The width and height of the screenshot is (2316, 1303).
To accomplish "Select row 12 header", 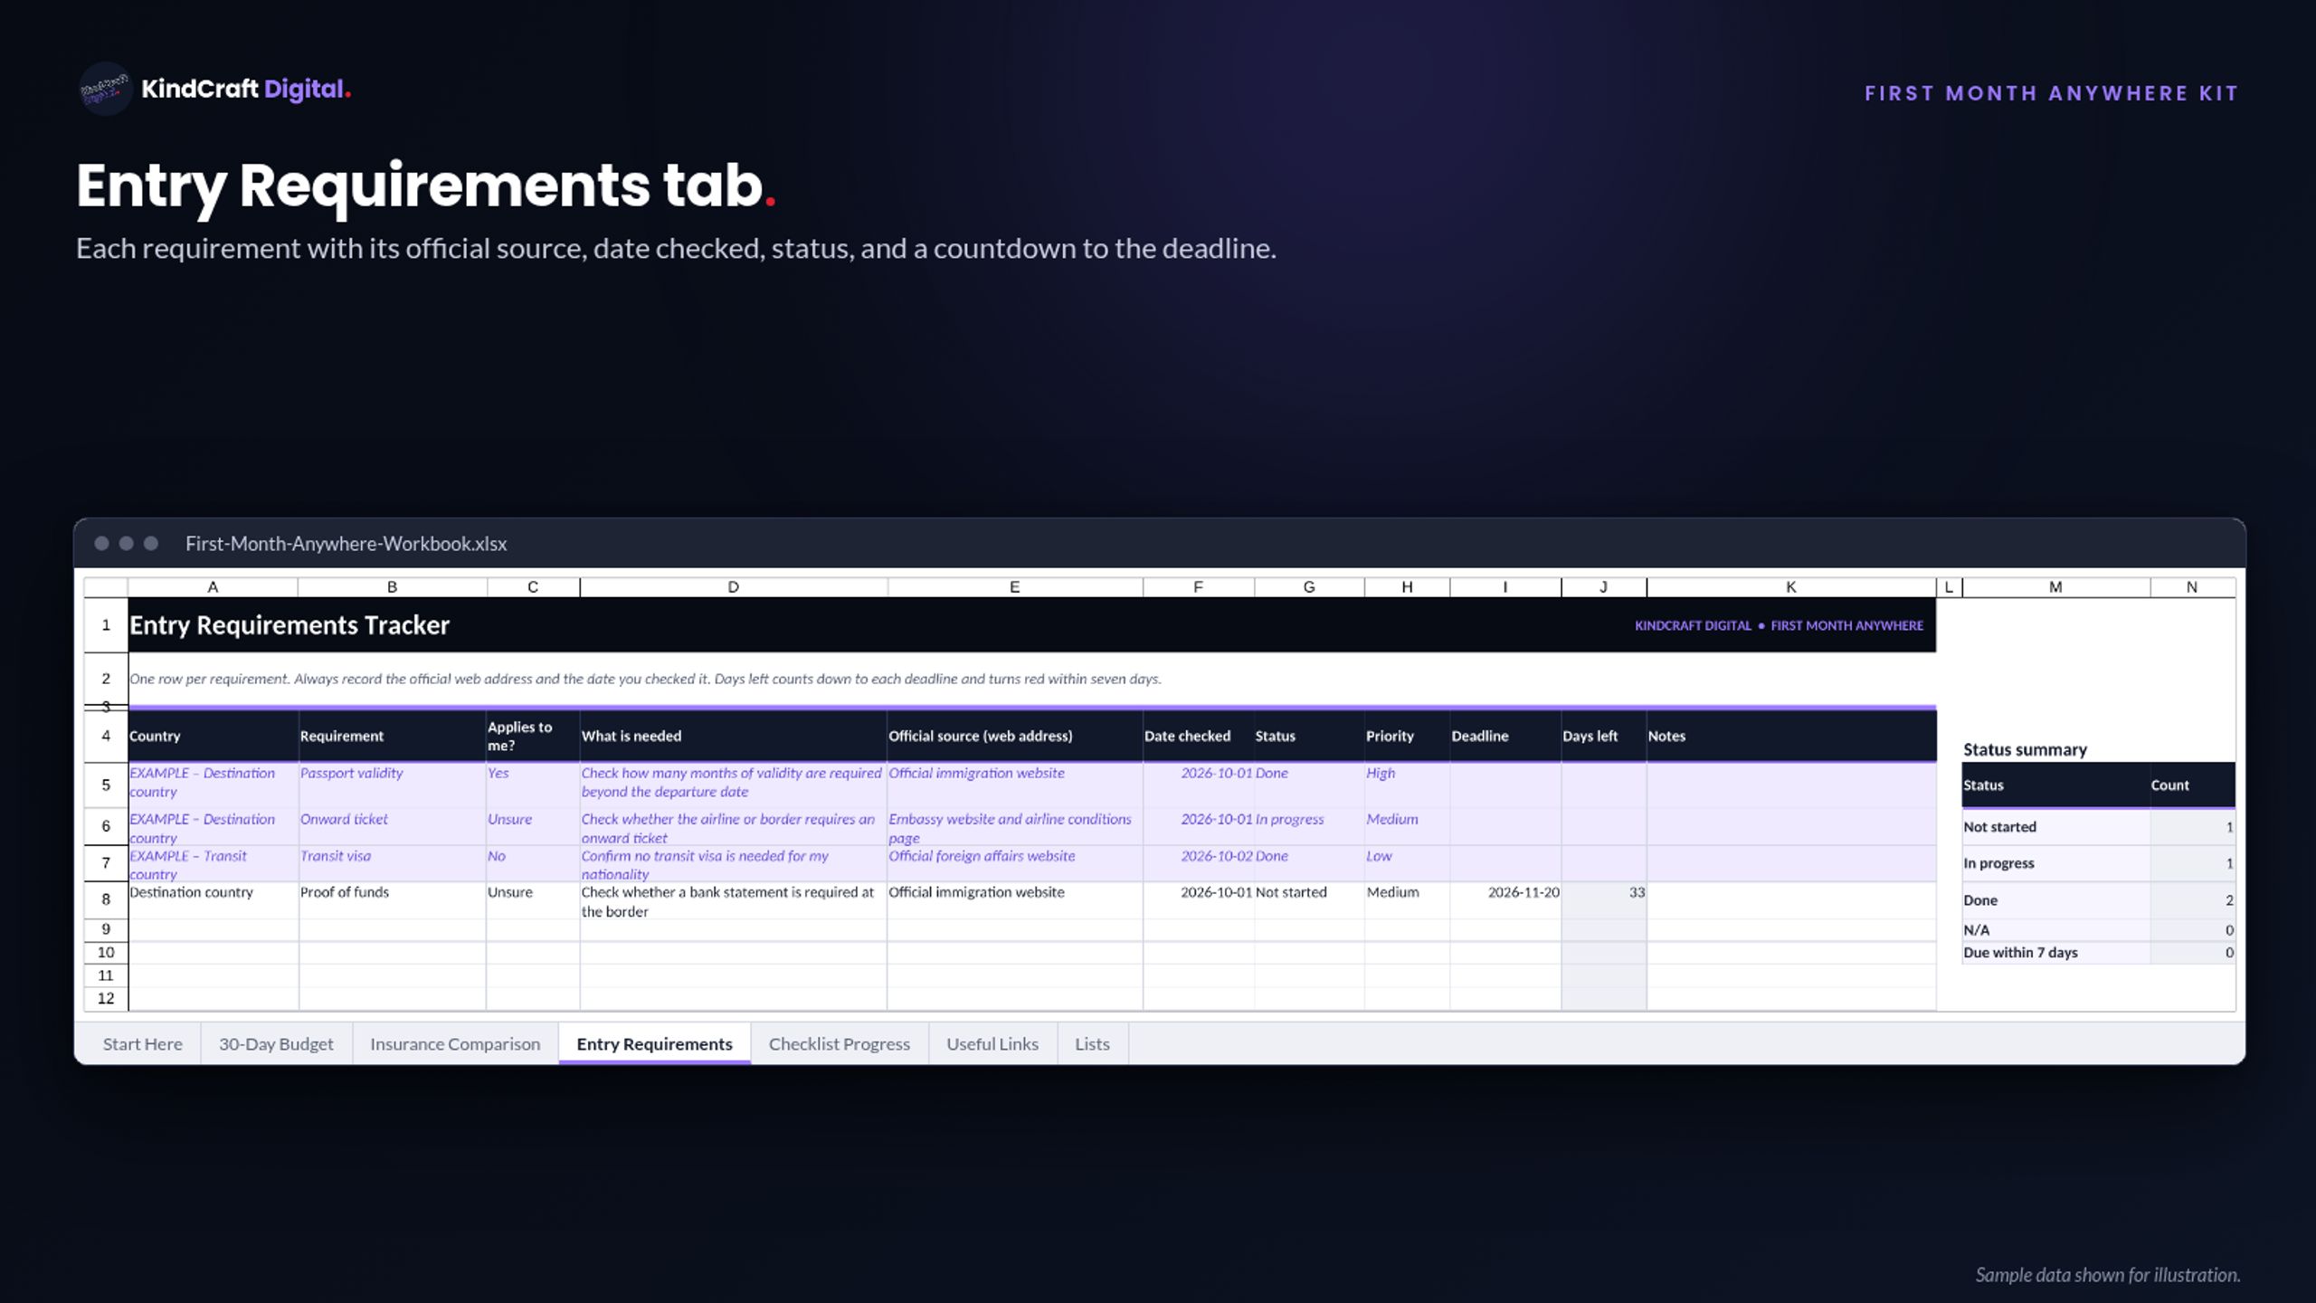I will (x=106, y=998).
